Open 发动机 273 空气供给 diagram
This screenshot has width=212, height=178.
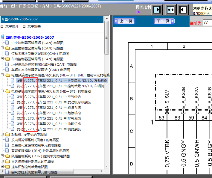[49, 97]
